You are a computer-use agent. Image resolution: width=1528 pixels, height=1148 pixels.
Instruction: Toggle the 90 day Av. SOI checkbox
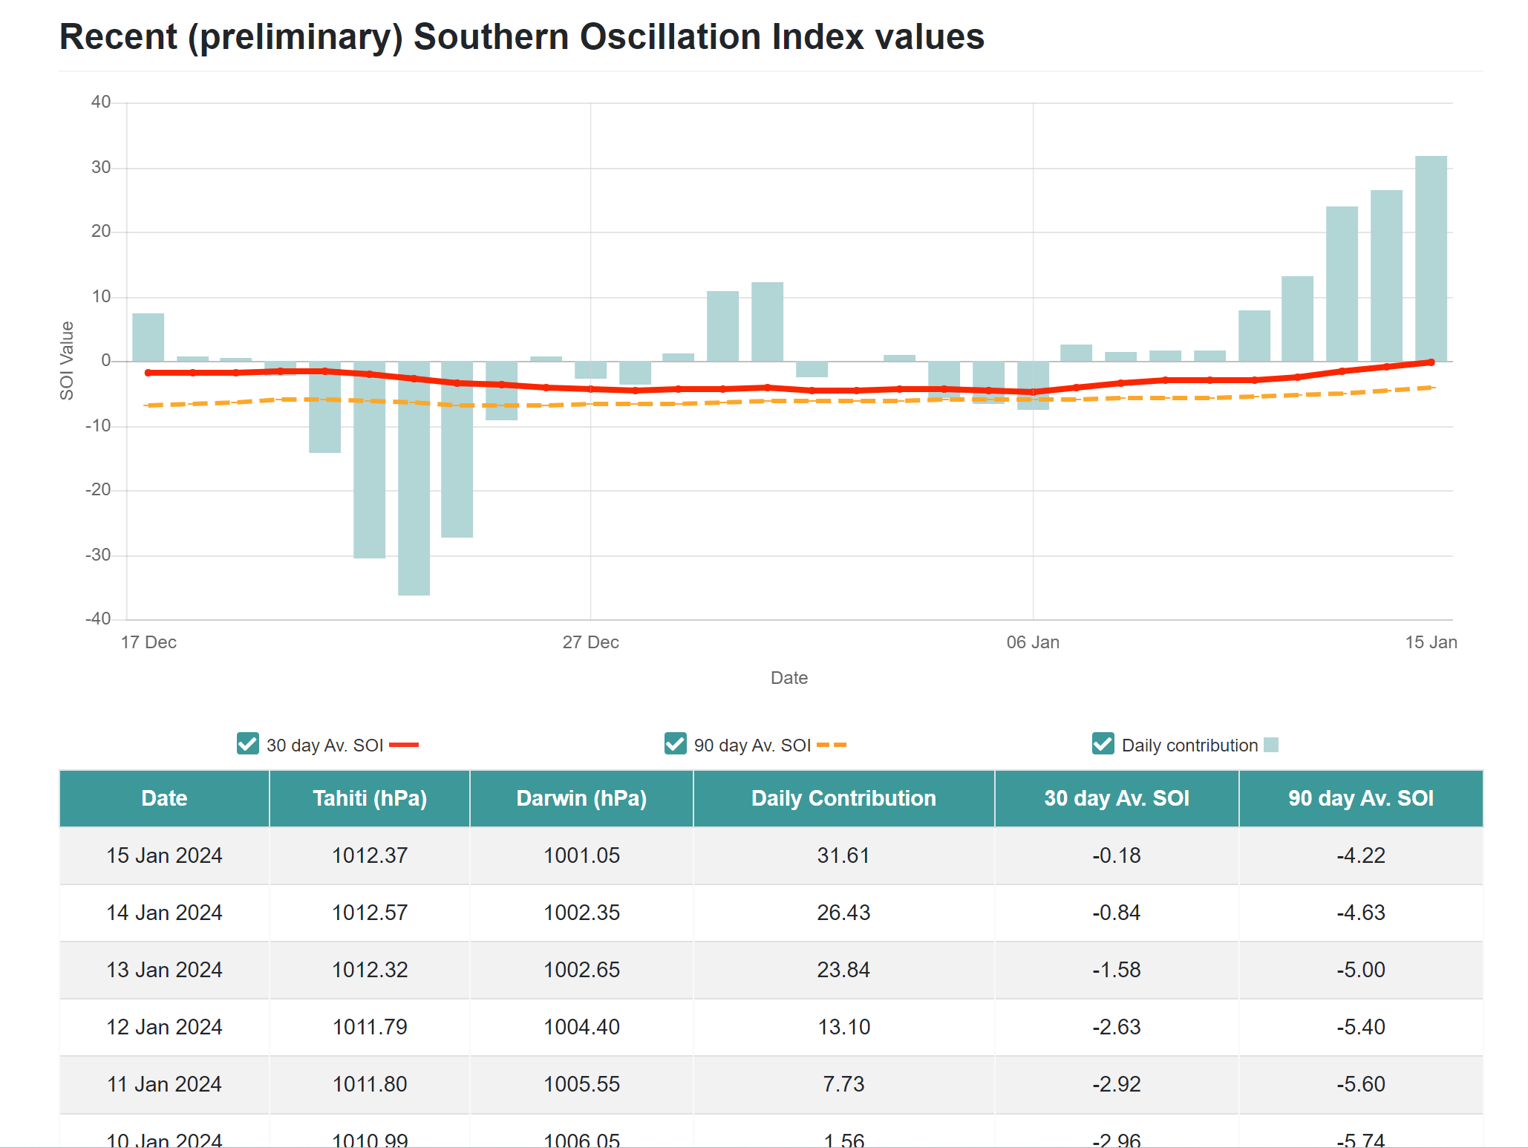point(675,743)
